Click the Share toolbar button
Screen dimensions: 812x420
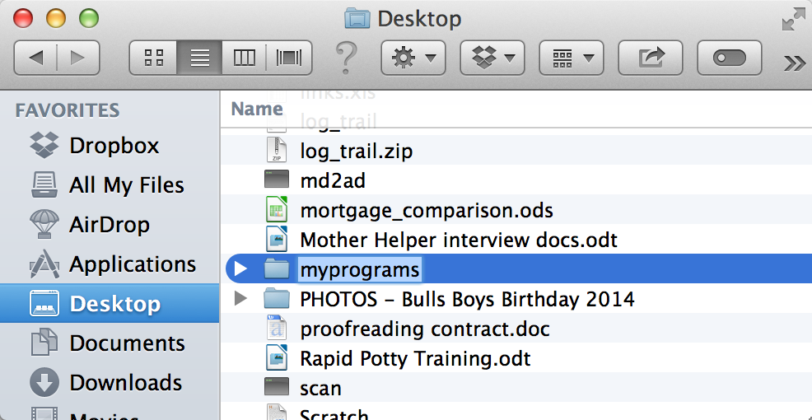click(651, 58)
